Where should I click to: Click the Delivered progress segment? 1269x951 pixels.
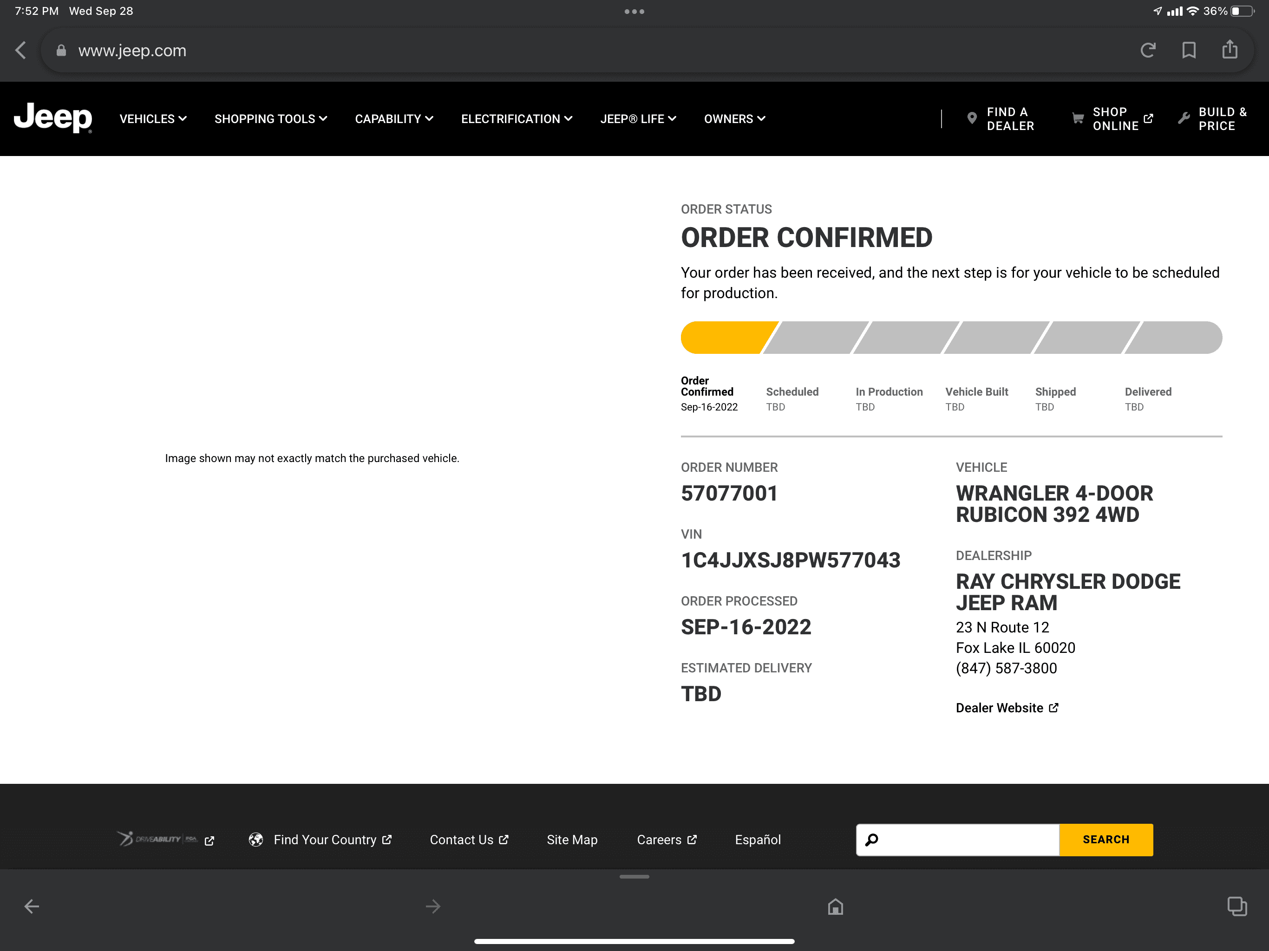click(x=1173, y=337)
